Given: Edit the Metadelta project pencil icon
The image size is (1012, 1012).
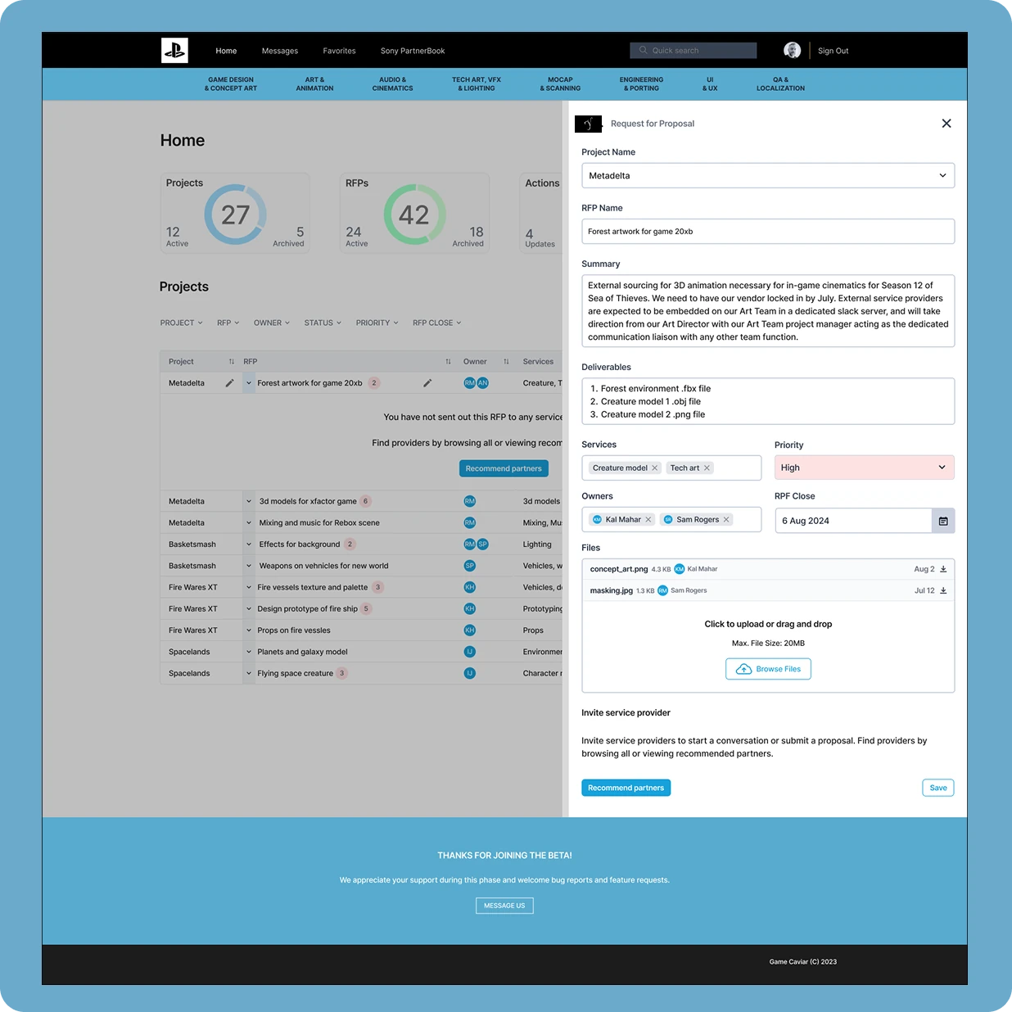Looking at the screenshot, I should [230, 383].
